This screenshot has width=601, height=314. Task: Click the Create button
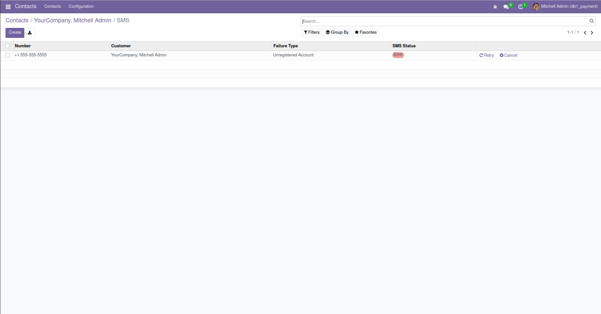click(15, 33)
